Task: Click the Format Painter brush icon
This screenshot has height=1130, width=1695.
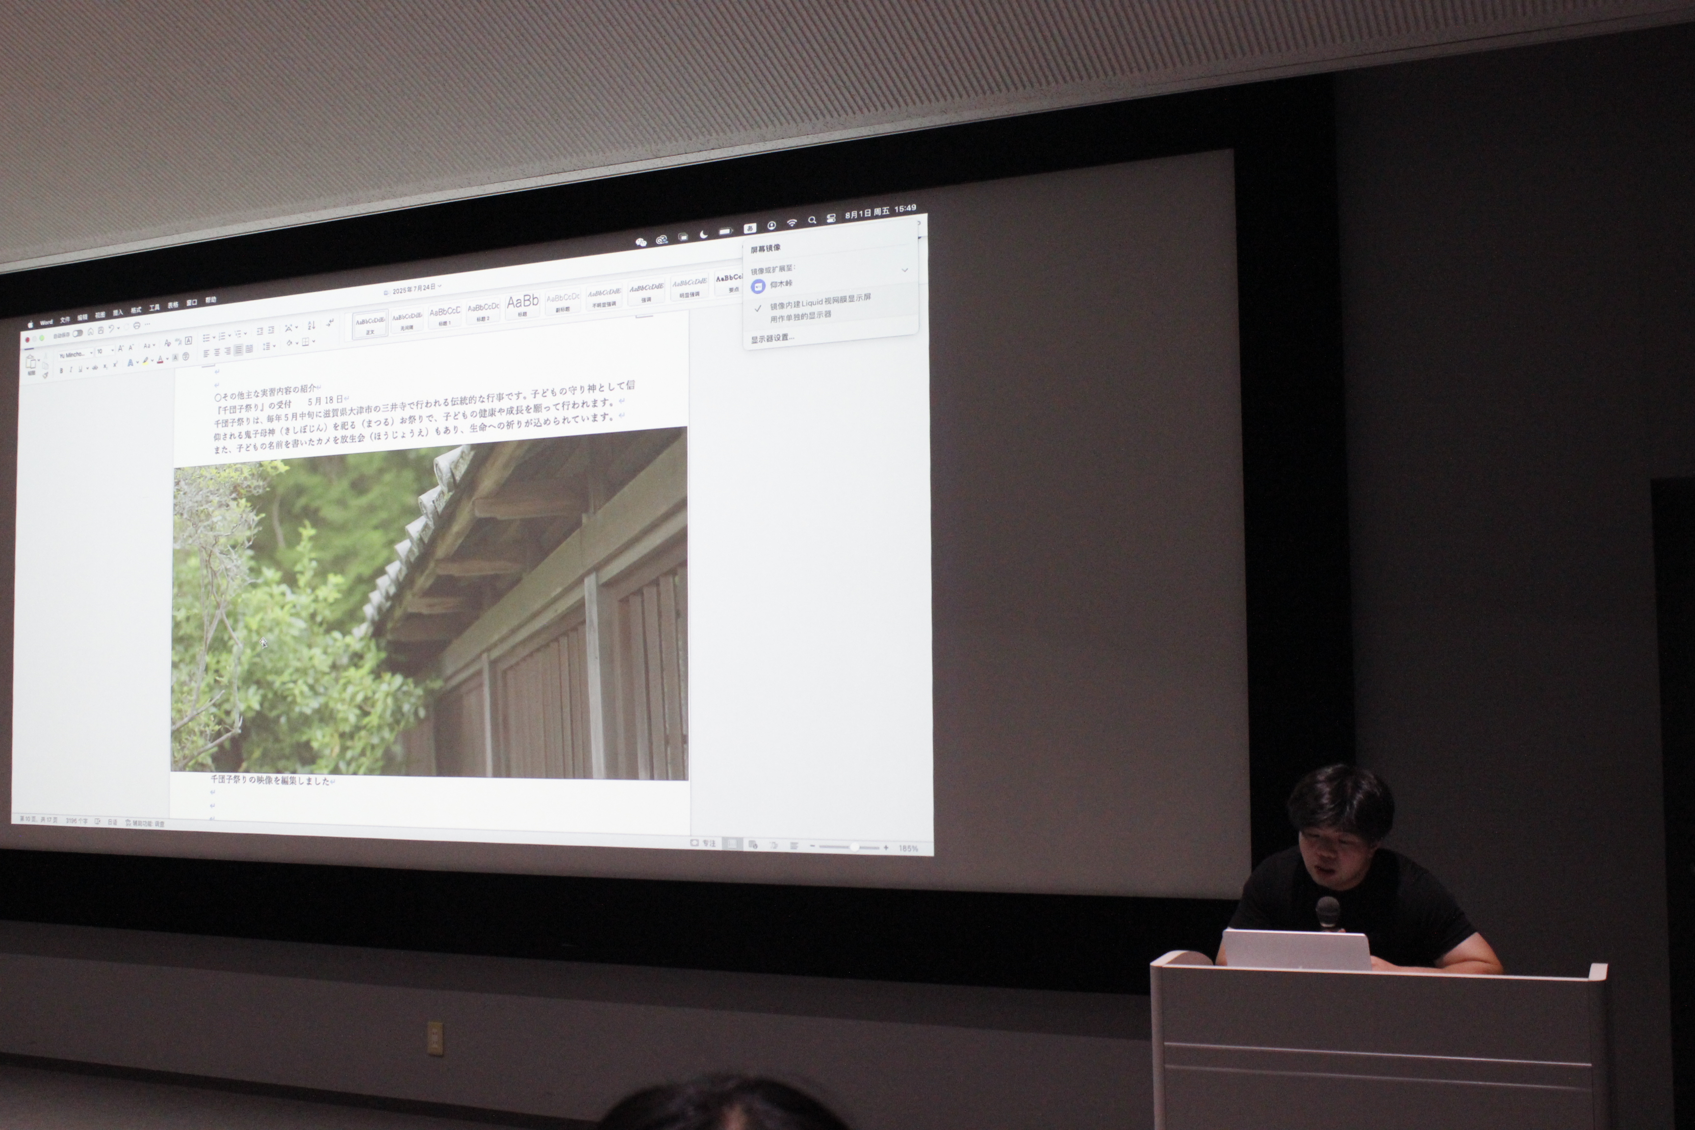Action: (46, 376)
